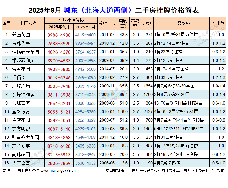Click the household count 2127
228x188 pixels.
tap(148, 112)
